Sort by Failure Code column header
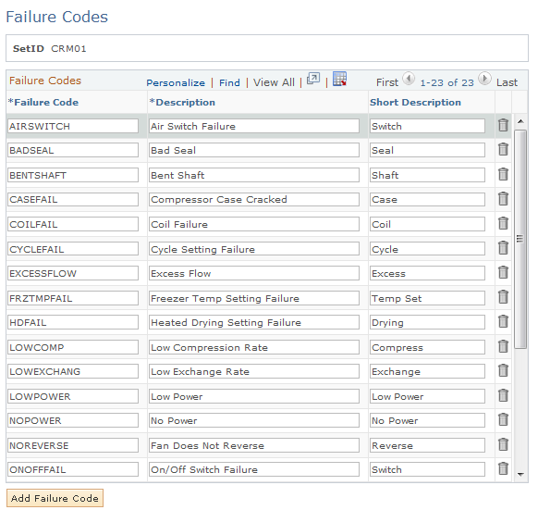The image size is (538, 510). [x=43, y=103]
